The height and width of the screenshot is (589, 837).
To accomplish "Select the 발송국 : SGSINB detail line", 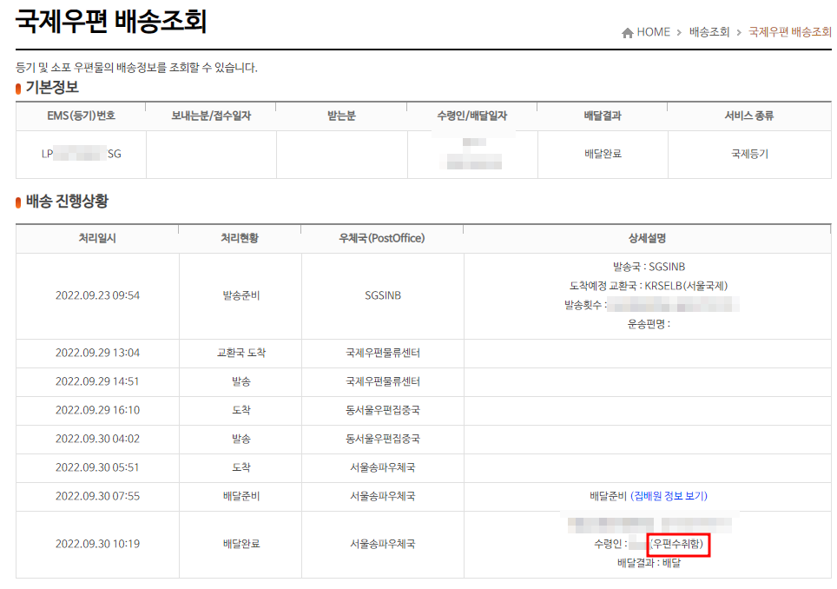I will tap(649, 267).
